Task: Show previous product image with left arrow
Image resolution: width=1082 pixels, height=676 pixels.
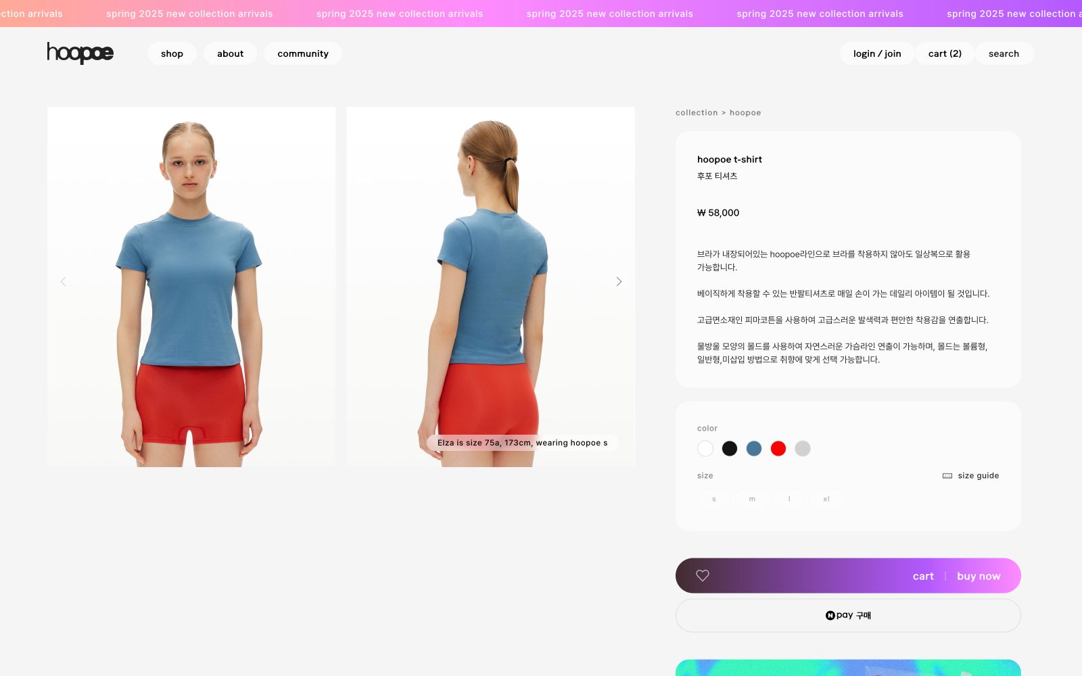Action: 64,282
